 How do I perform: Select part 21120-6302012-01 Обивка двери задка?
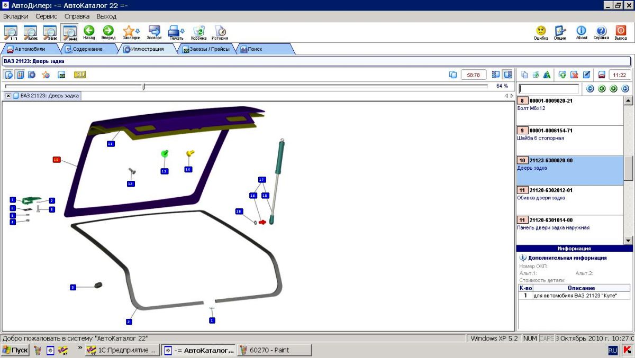point(570,200)
